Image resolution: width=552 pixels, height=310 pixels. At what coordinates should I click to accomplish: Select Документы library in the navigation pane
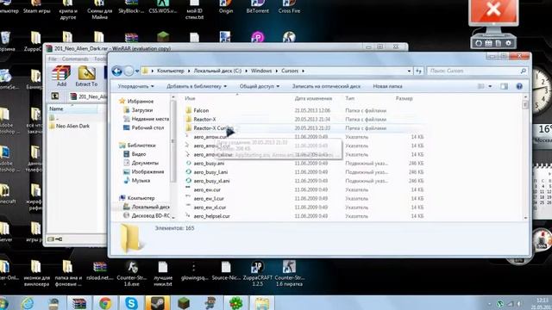tap(145, 163)
